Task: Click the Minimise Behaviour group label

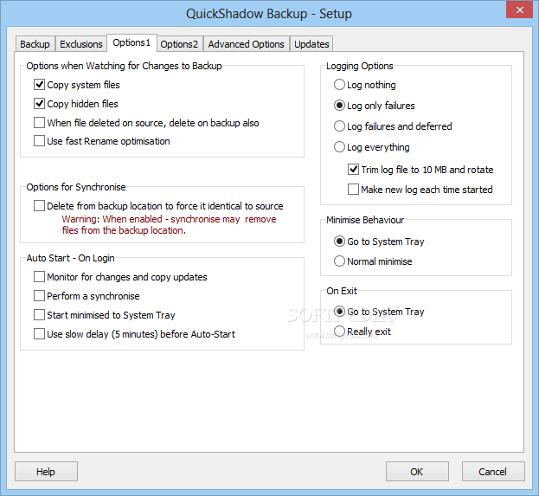Action: pyautogui.click(x=365, y=220)
